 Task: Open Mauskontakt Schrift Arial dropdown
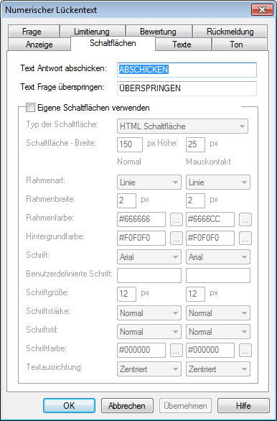218,257
